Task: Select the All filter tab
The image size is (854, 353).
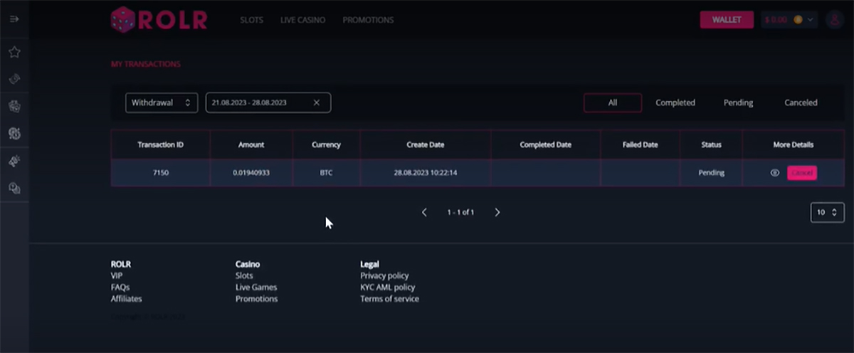Action: [613, 102]
